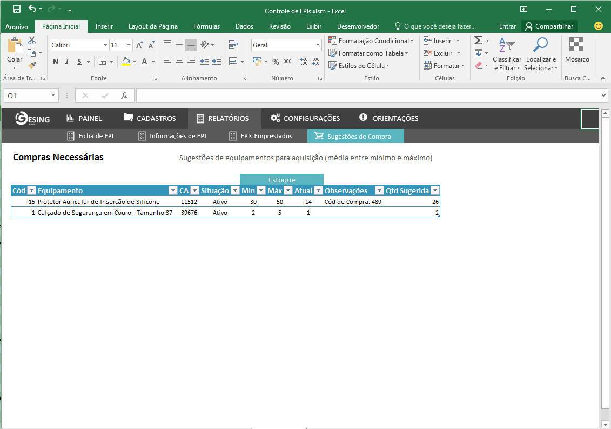The width and height of the screenshot is (611, 429).
Task: Open the Equipamento column filter arrow
Action: (173, 190)
